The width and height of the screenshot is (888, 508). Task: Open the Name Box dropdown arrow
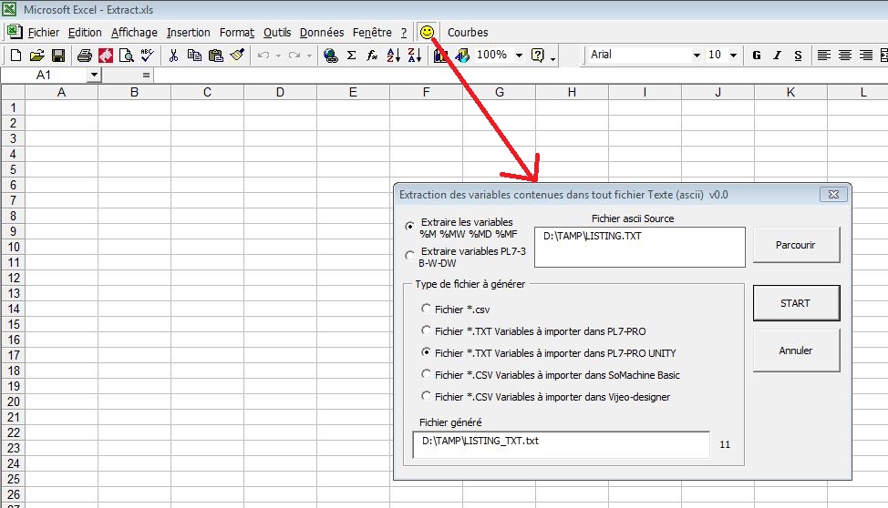[94, 75]
